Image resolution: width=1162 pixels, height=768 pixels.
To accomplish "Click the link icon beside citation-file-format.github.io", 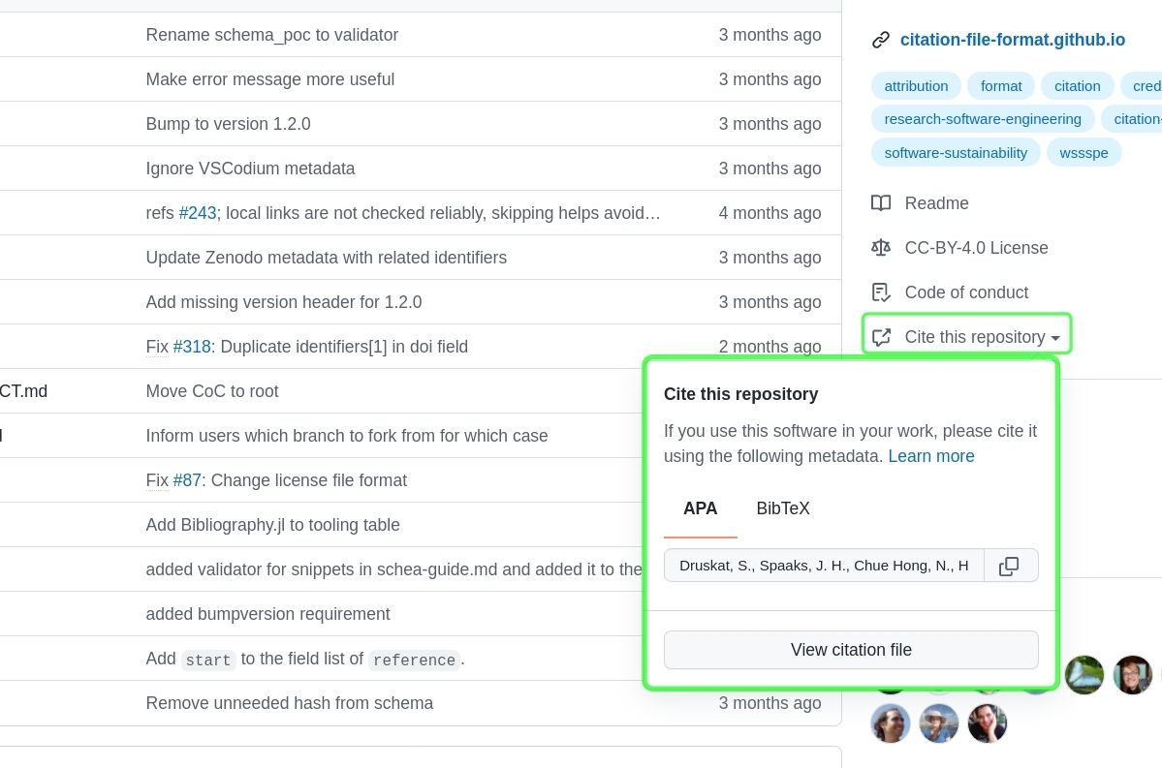I will tap(881, 40).
